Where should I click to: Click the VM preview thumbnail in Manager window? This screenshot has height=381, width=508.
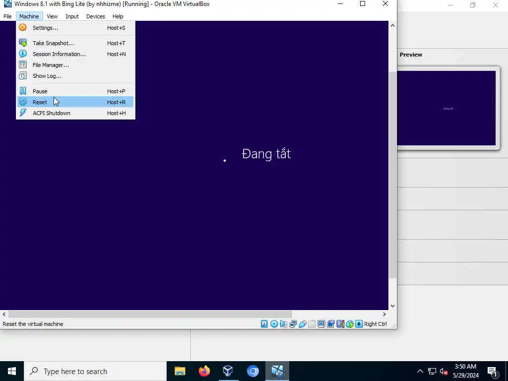[x=446, y=108]
